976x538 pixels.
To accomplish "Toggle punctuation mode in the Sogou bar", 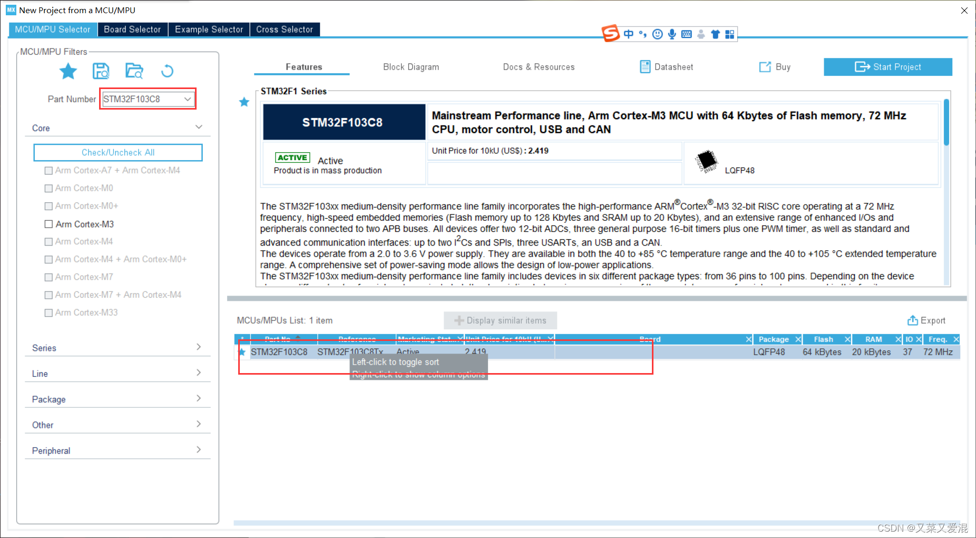I will (x=642, y=34).
